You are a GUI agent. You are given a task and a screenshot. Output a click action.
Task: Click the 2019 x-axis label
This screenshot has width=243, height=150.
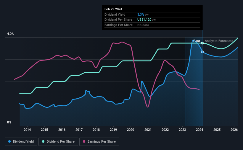(x=113, y=130)
